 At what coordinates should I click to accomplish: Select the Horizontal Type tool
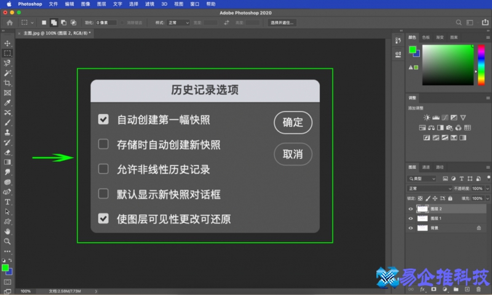[7, 201]
